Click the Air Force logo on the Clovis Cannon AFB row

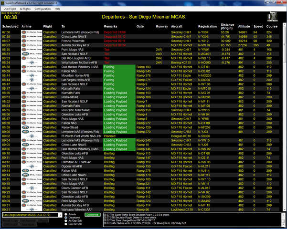[32, 188]
